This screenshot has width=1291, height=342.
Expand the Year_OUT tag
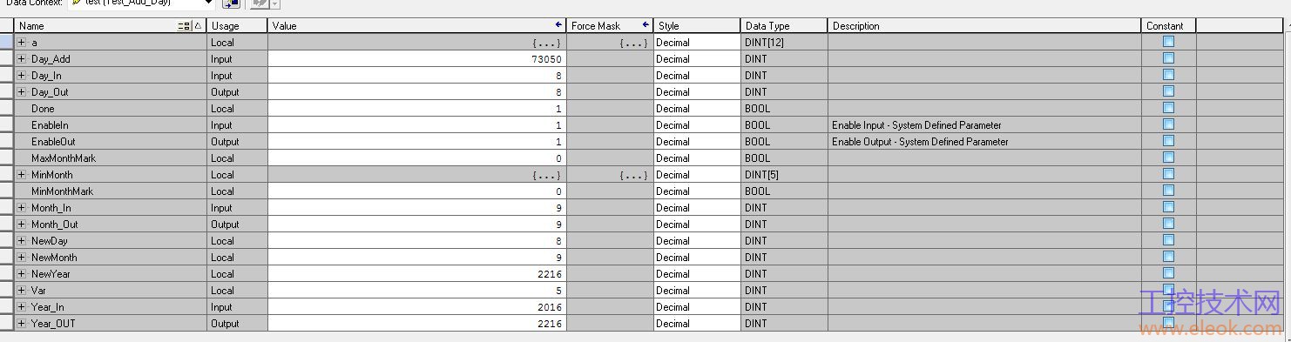click(x=22, y=323)
